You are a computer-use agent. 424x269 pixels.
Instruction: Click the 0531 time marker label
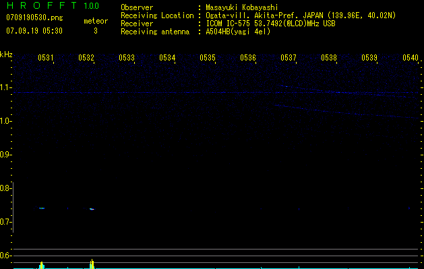click(x=45, y=57)
